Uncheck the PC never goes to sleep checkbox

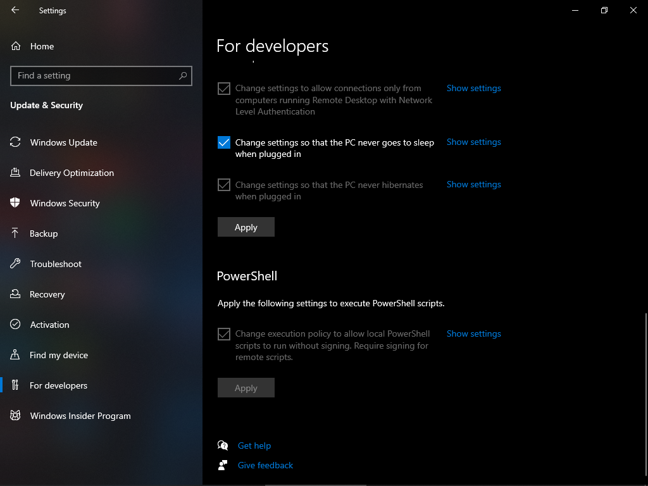224,142
